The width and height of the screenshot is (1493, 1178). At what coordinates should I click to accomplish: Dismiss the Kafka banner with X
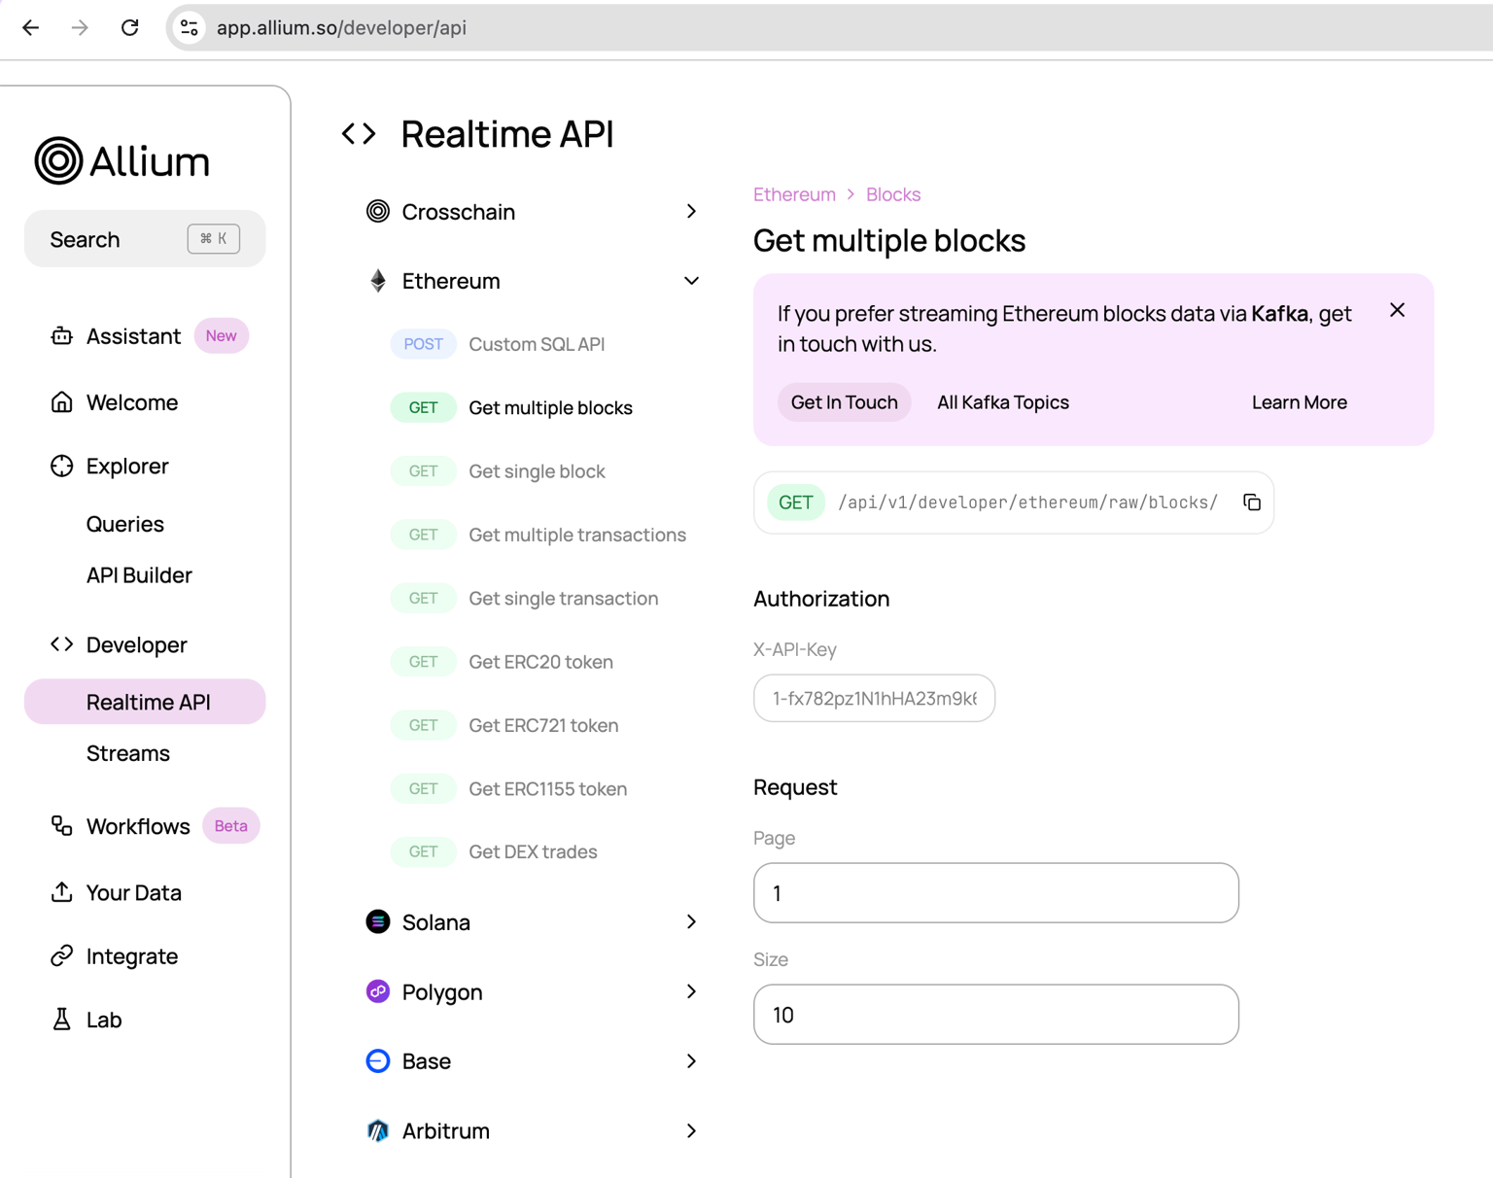coord(1397,310)
